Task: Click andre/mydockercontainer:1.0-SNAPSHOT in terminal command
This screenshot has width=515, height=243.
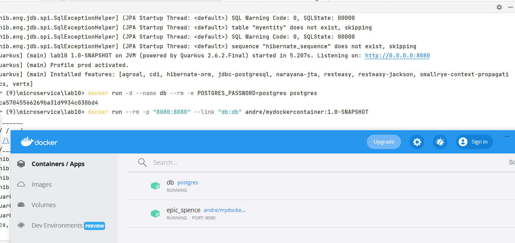Action: point(307,112)
